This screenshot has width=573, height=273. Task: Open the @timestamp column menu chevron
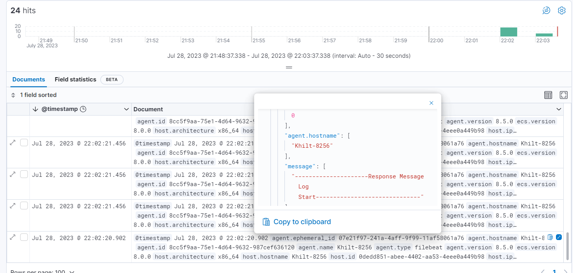click(x=126, y=109)
